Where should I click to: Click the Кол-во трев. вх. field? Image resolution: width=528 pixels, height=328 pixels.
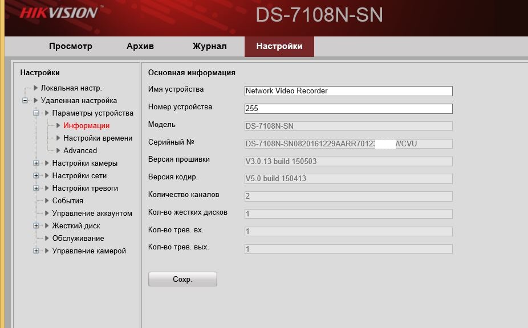[x=348, y=231]
